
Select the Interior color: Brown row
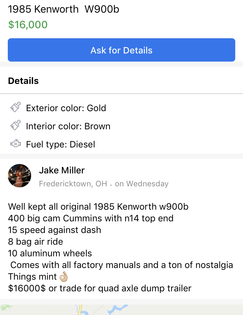click(68, 126)
